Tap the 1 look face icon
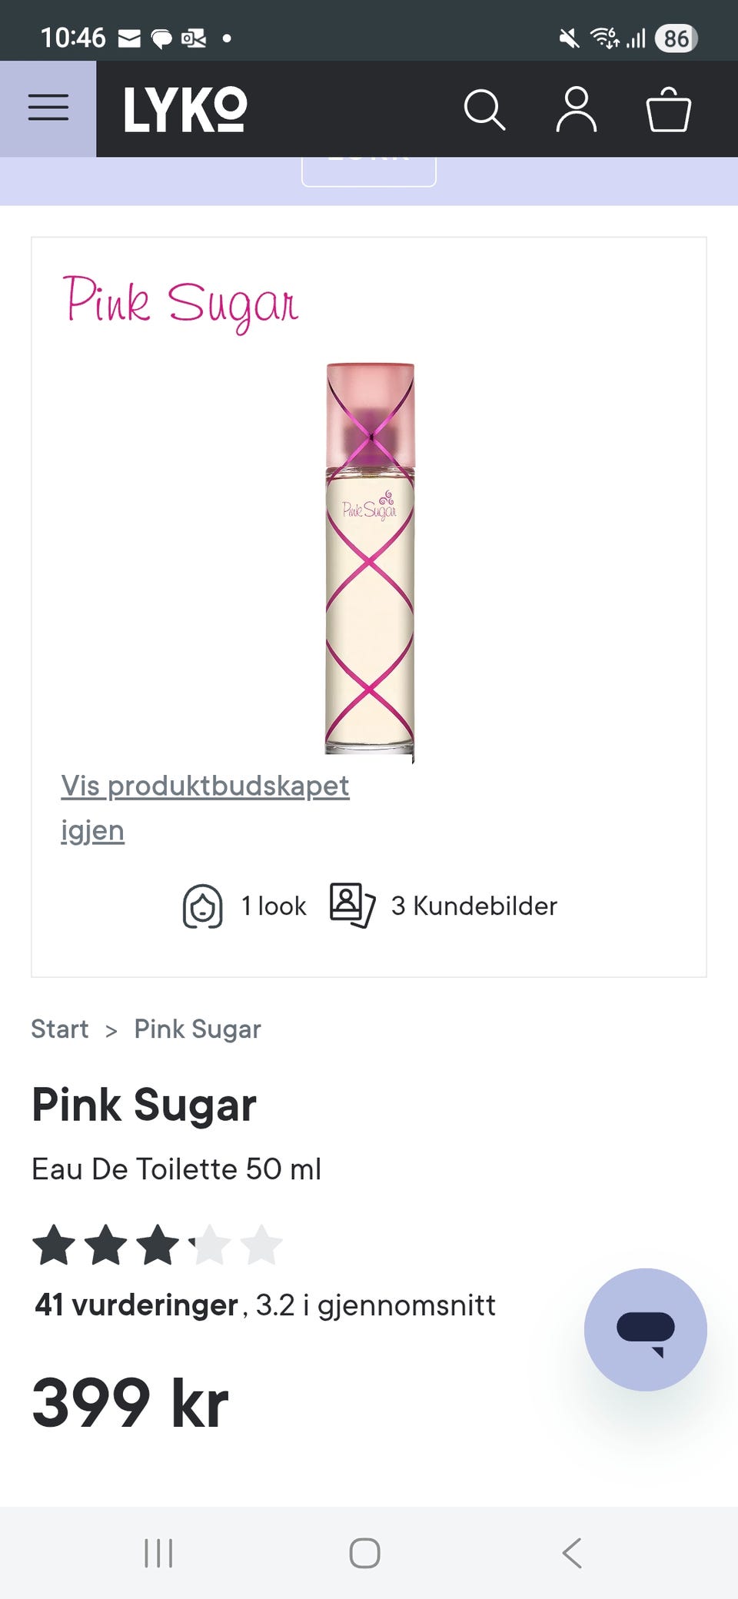 202,906
